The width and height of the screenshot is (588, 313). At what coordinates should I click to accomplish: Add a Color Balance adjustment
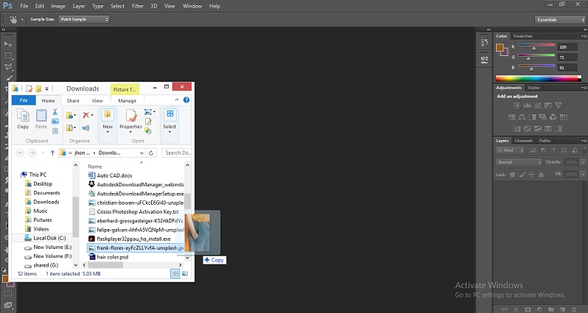tap(522, 117)
